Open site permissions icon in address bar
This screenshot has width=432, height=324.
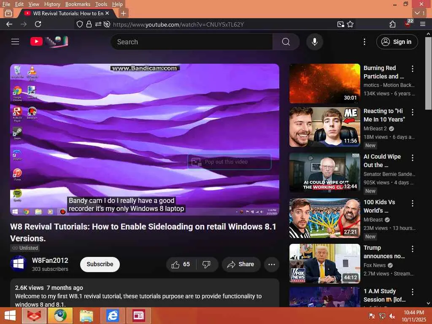coord(98,24)
